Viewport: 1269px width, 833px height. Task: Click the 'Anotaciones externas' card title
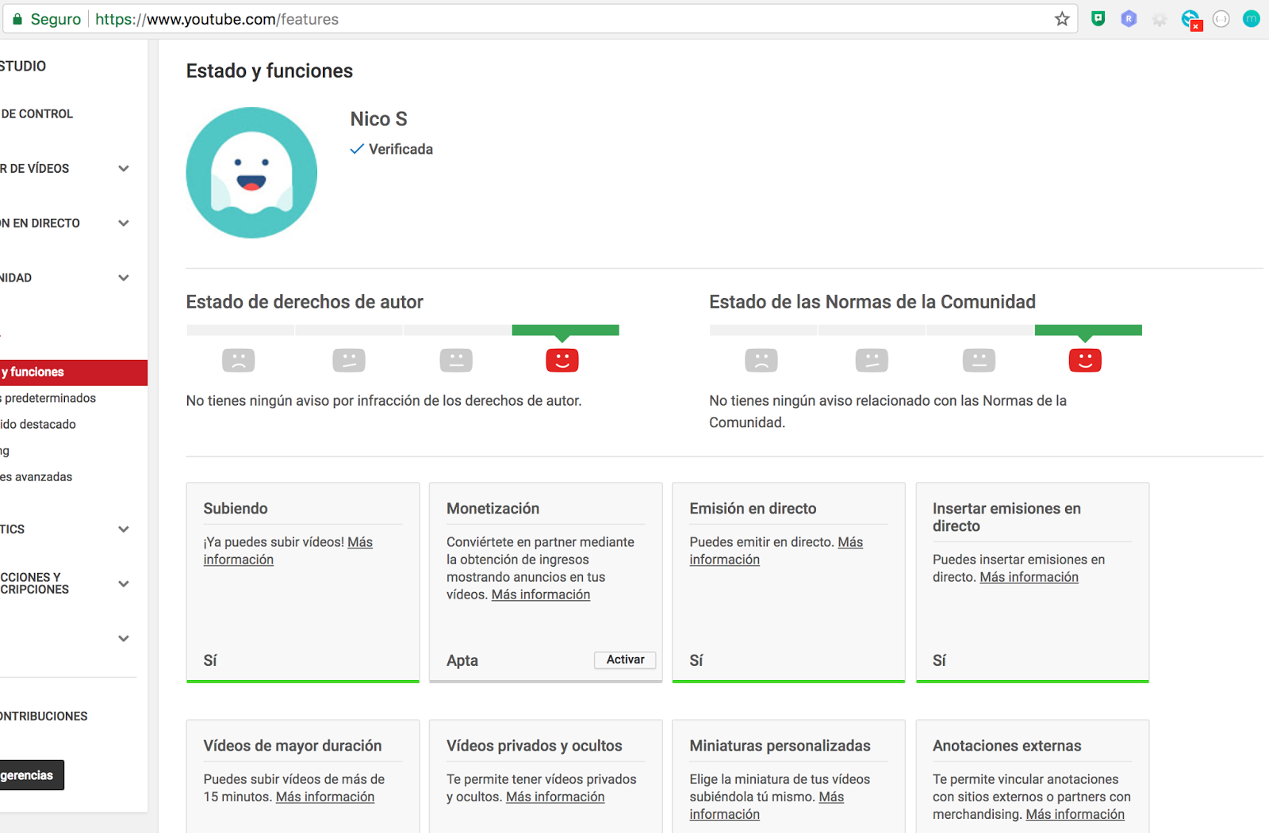(1007, 746)
